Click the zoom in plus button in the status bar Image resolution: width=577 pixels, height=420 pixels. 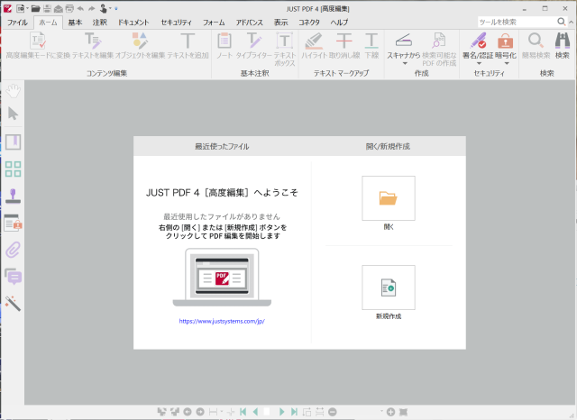point(390,412)
